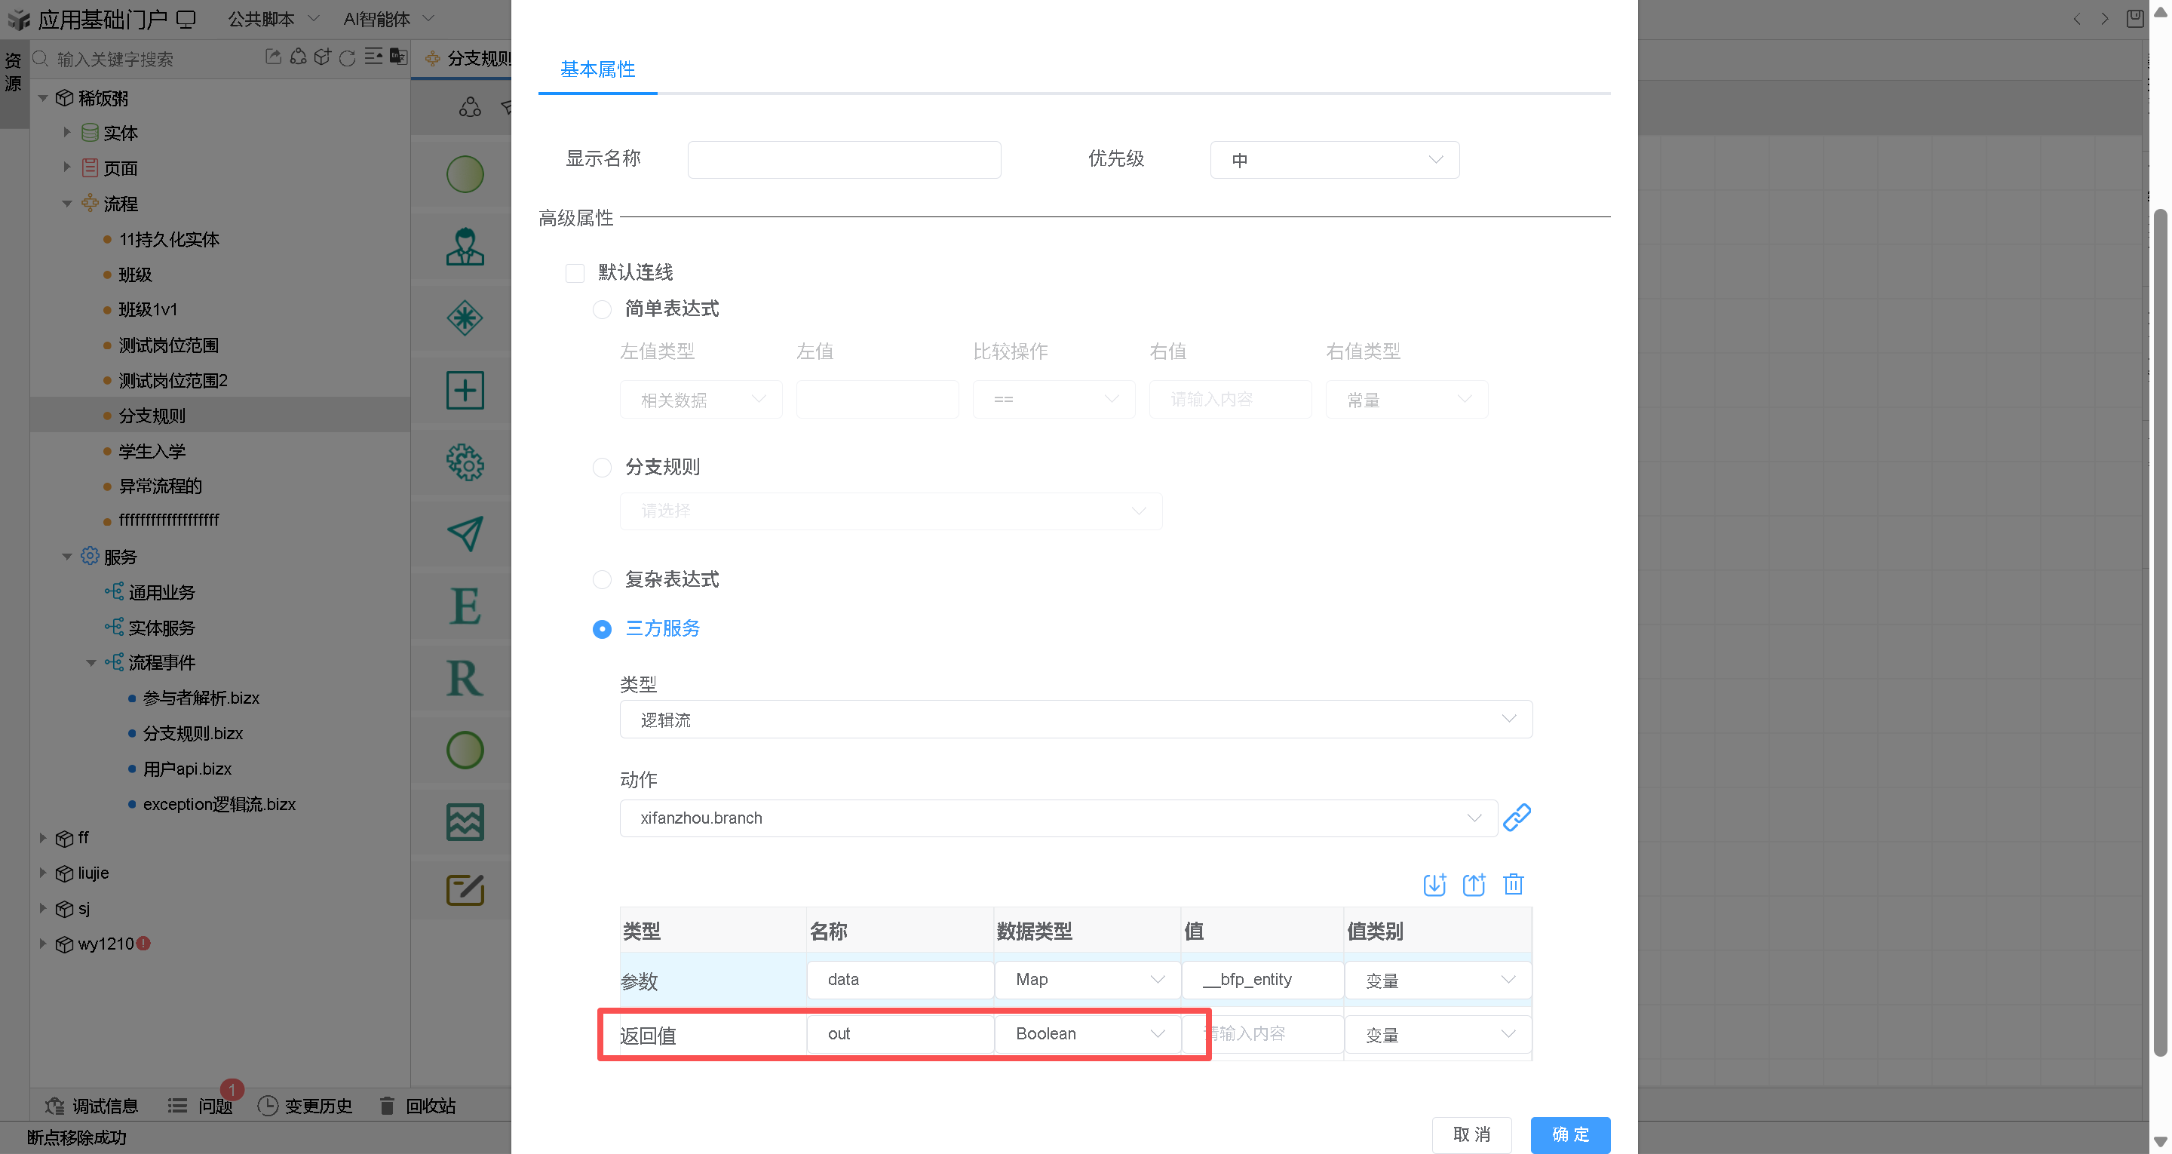Click the 确定 button
Viewport: 2172px width, 1154px height.
pyautogui.click(x=1570, y=1134)
